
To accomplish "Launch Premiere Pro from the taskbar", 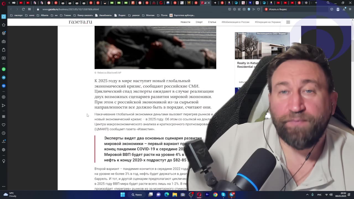I will click(207, 195).
